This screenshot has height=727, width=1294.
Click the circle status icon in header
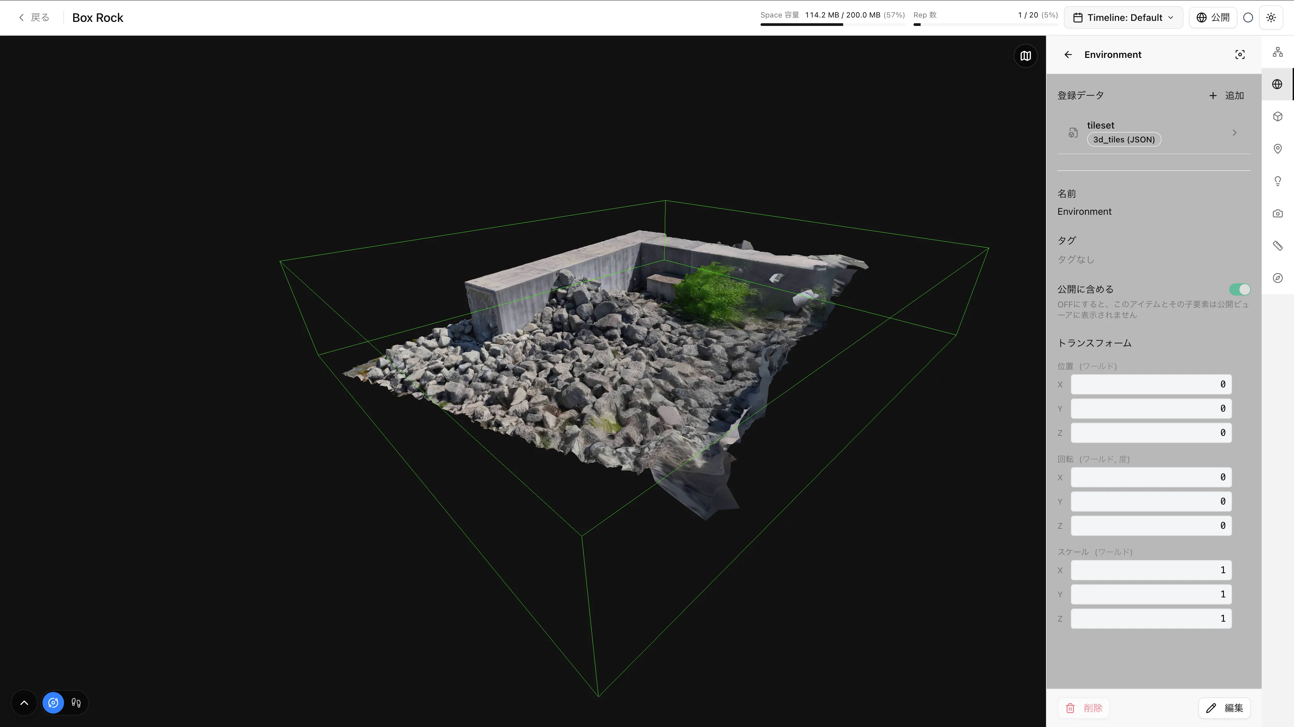click(1248, 18)
